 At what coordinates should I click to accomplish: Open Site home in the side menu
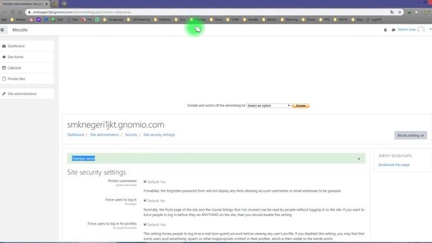(27, 57)
